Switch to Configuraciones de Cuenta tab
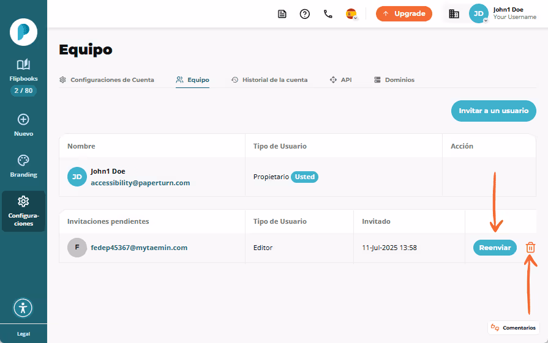 coord(107,80)
